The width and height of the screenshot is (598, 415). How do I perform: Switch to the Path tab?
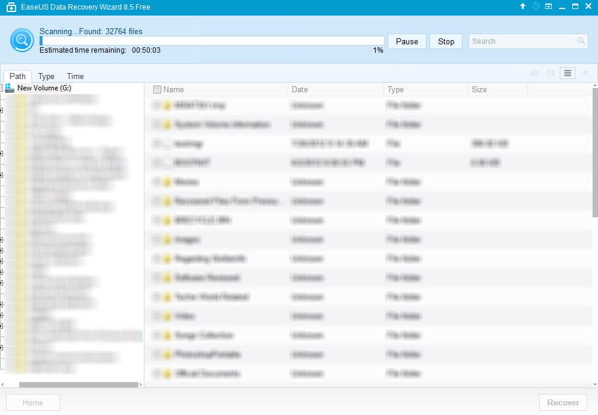tap(17, 76)
